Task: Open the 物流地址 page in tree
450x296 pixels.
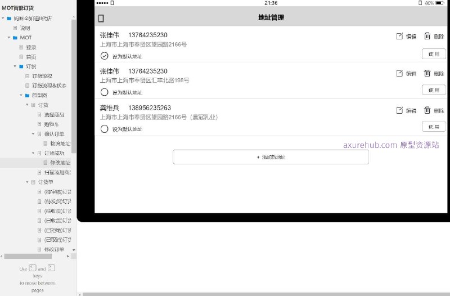Action: (60, 143)
